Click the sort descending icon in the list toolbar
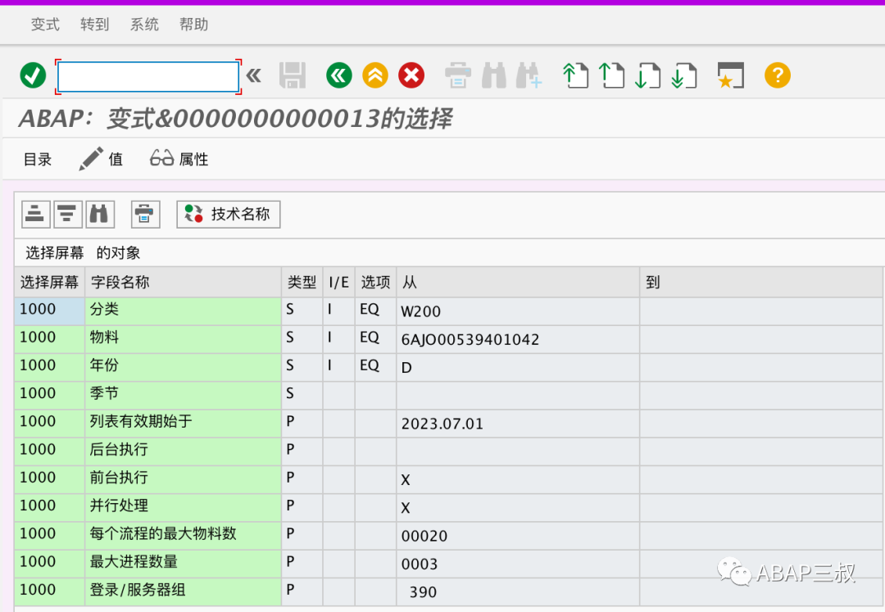 click(68, 215)
